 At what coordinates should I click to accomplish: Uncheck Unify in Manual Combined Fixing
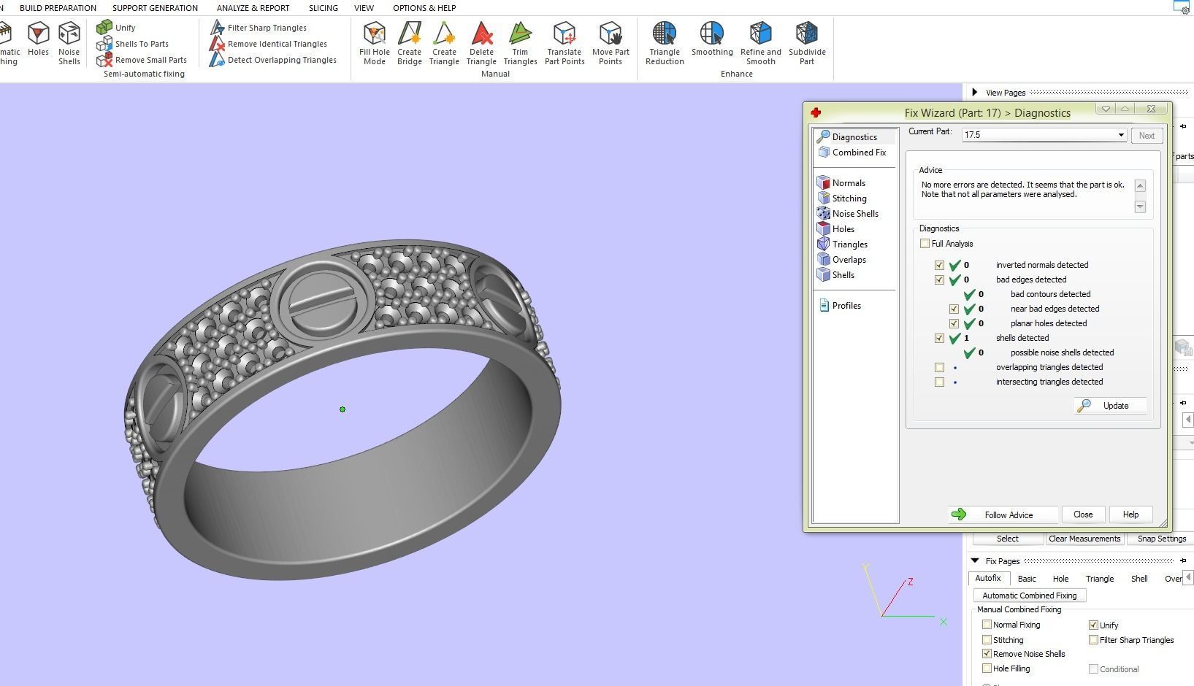(x=1093, y=625)
